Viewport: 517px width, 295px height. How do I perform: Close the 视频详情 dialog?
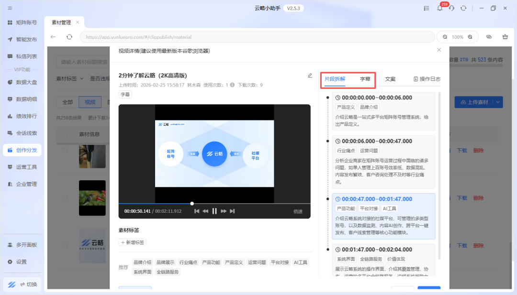coord(439,50)
